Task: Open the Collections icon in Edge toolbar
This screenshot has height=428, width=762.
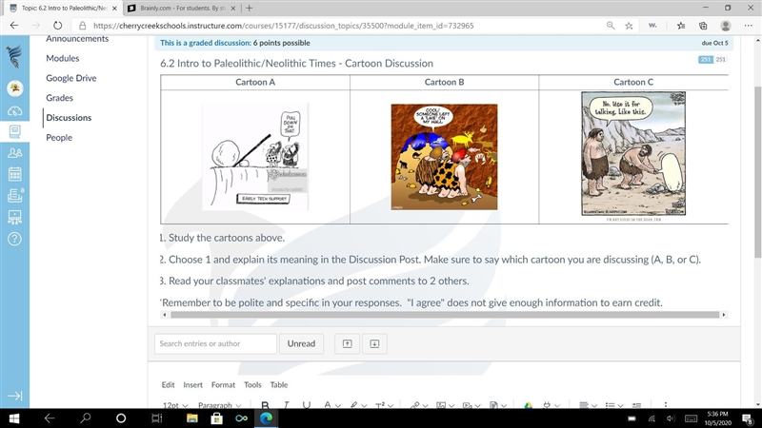Action: [x=703, y=26]
